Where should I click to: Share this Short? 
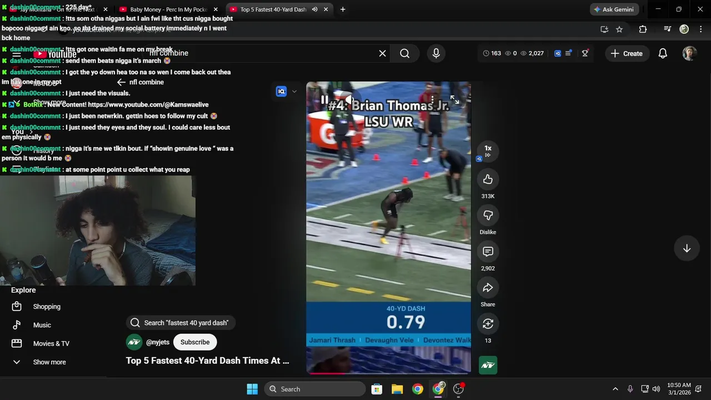[x=488, y=288]
